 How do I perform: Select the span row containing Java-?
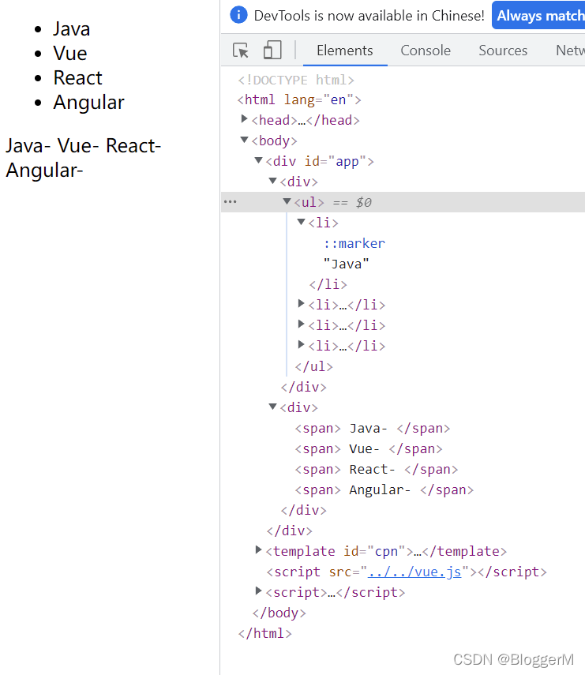click(373, 429)
